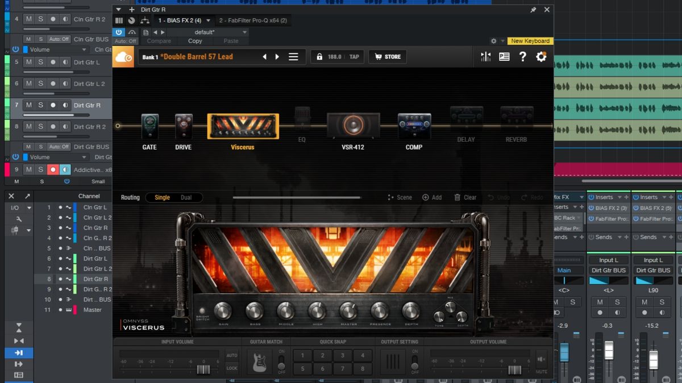Select the bypassed DELAY unit

pyautogui.click(x=466, y=118)
